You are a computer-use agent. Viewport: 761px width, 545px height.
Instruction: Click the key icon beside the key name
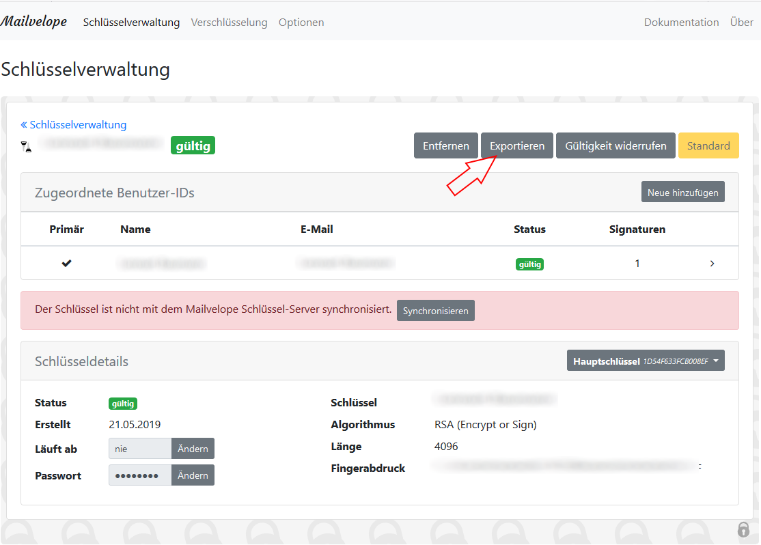click(27, 146)
